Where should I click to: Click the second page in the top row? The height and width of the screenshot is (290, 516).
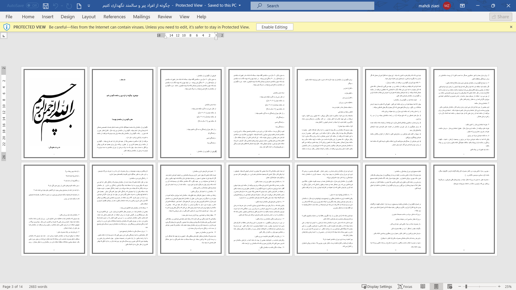tap(123, 113)
